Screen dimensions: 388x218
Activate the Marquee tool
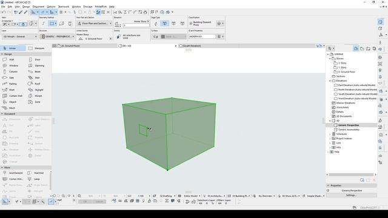39,48
